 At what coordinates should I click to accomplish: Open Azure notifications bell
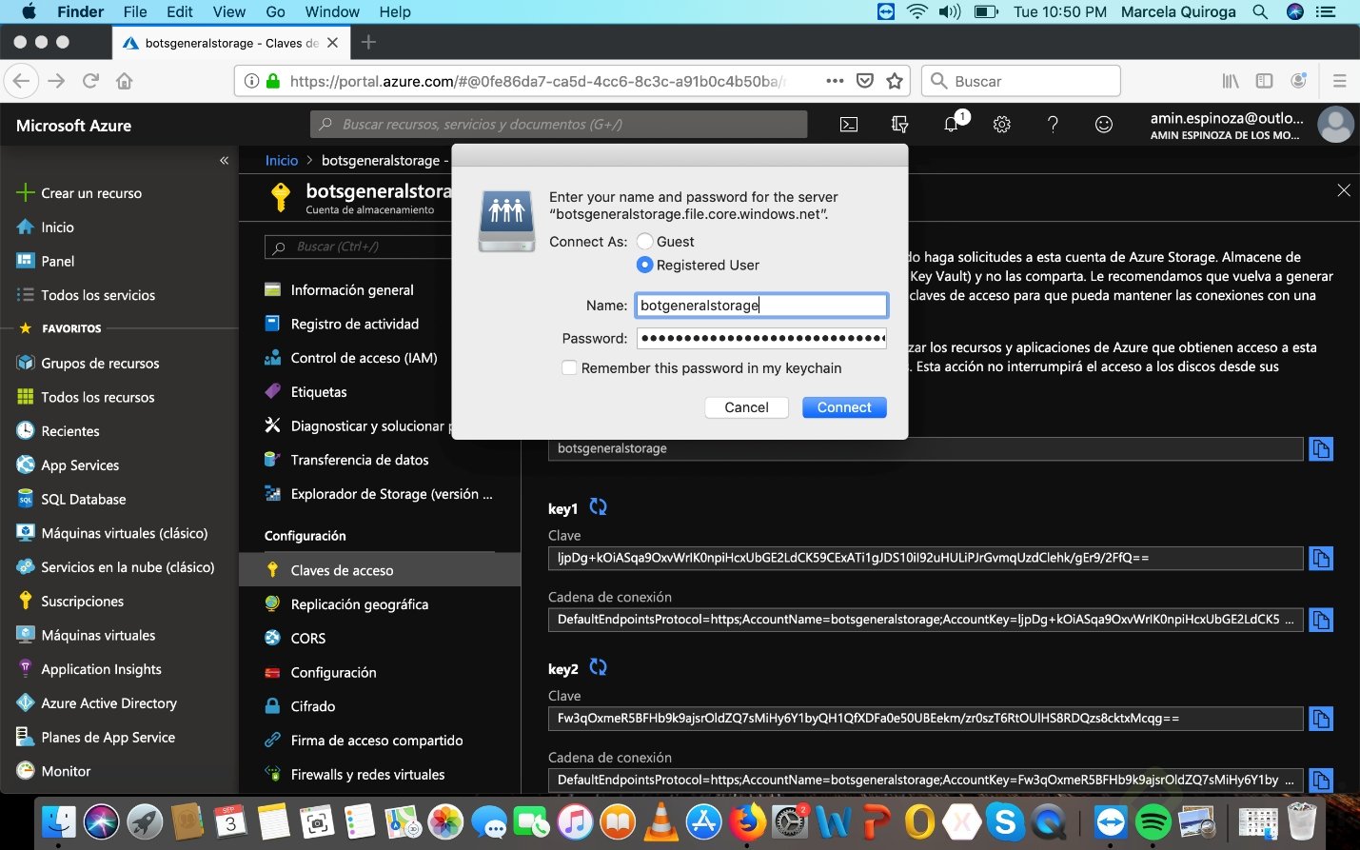tap(951, 125)
